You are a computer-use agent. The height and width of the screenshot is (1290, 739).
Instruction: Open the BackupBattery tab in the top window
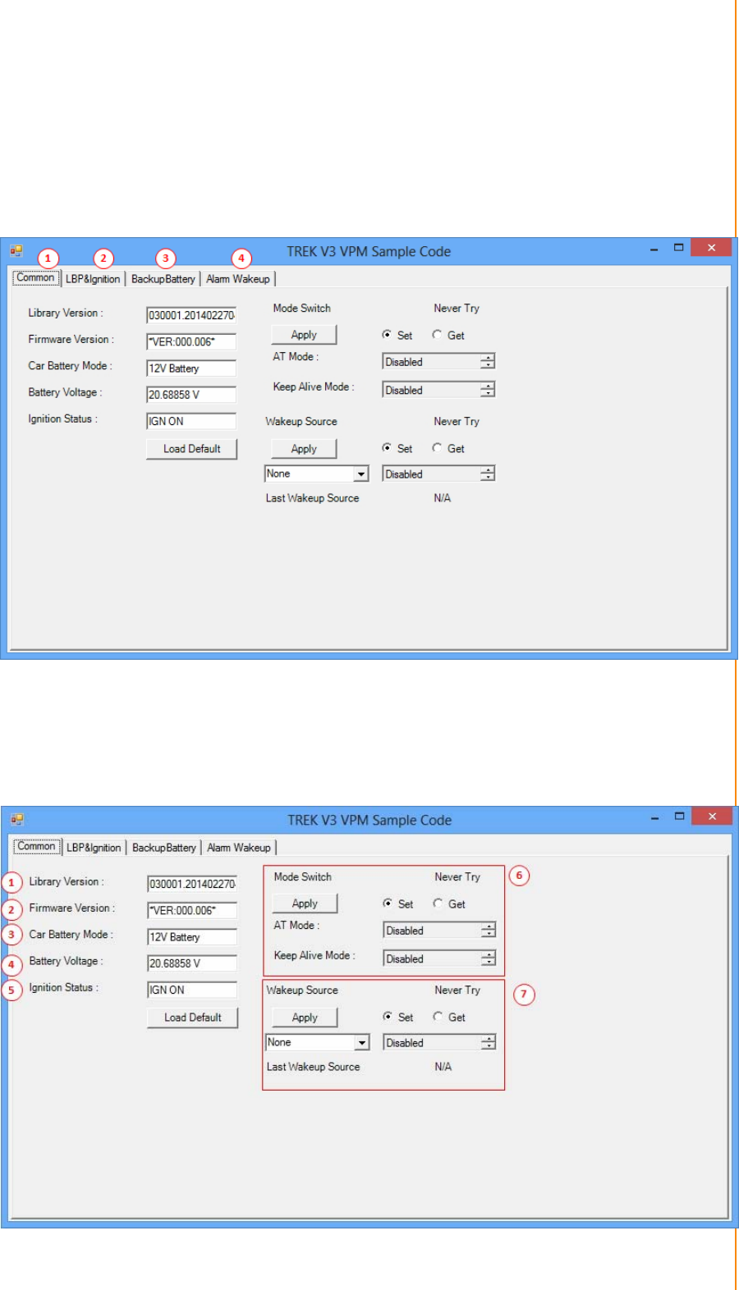tap(163, 279)
